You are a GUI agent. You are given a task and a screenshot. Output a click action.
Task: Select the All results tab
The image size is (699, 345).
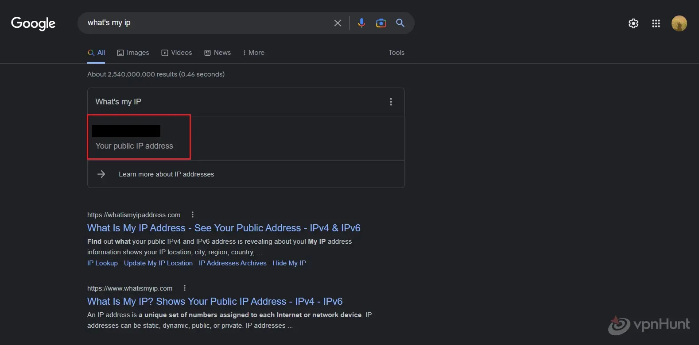point(96,53)
